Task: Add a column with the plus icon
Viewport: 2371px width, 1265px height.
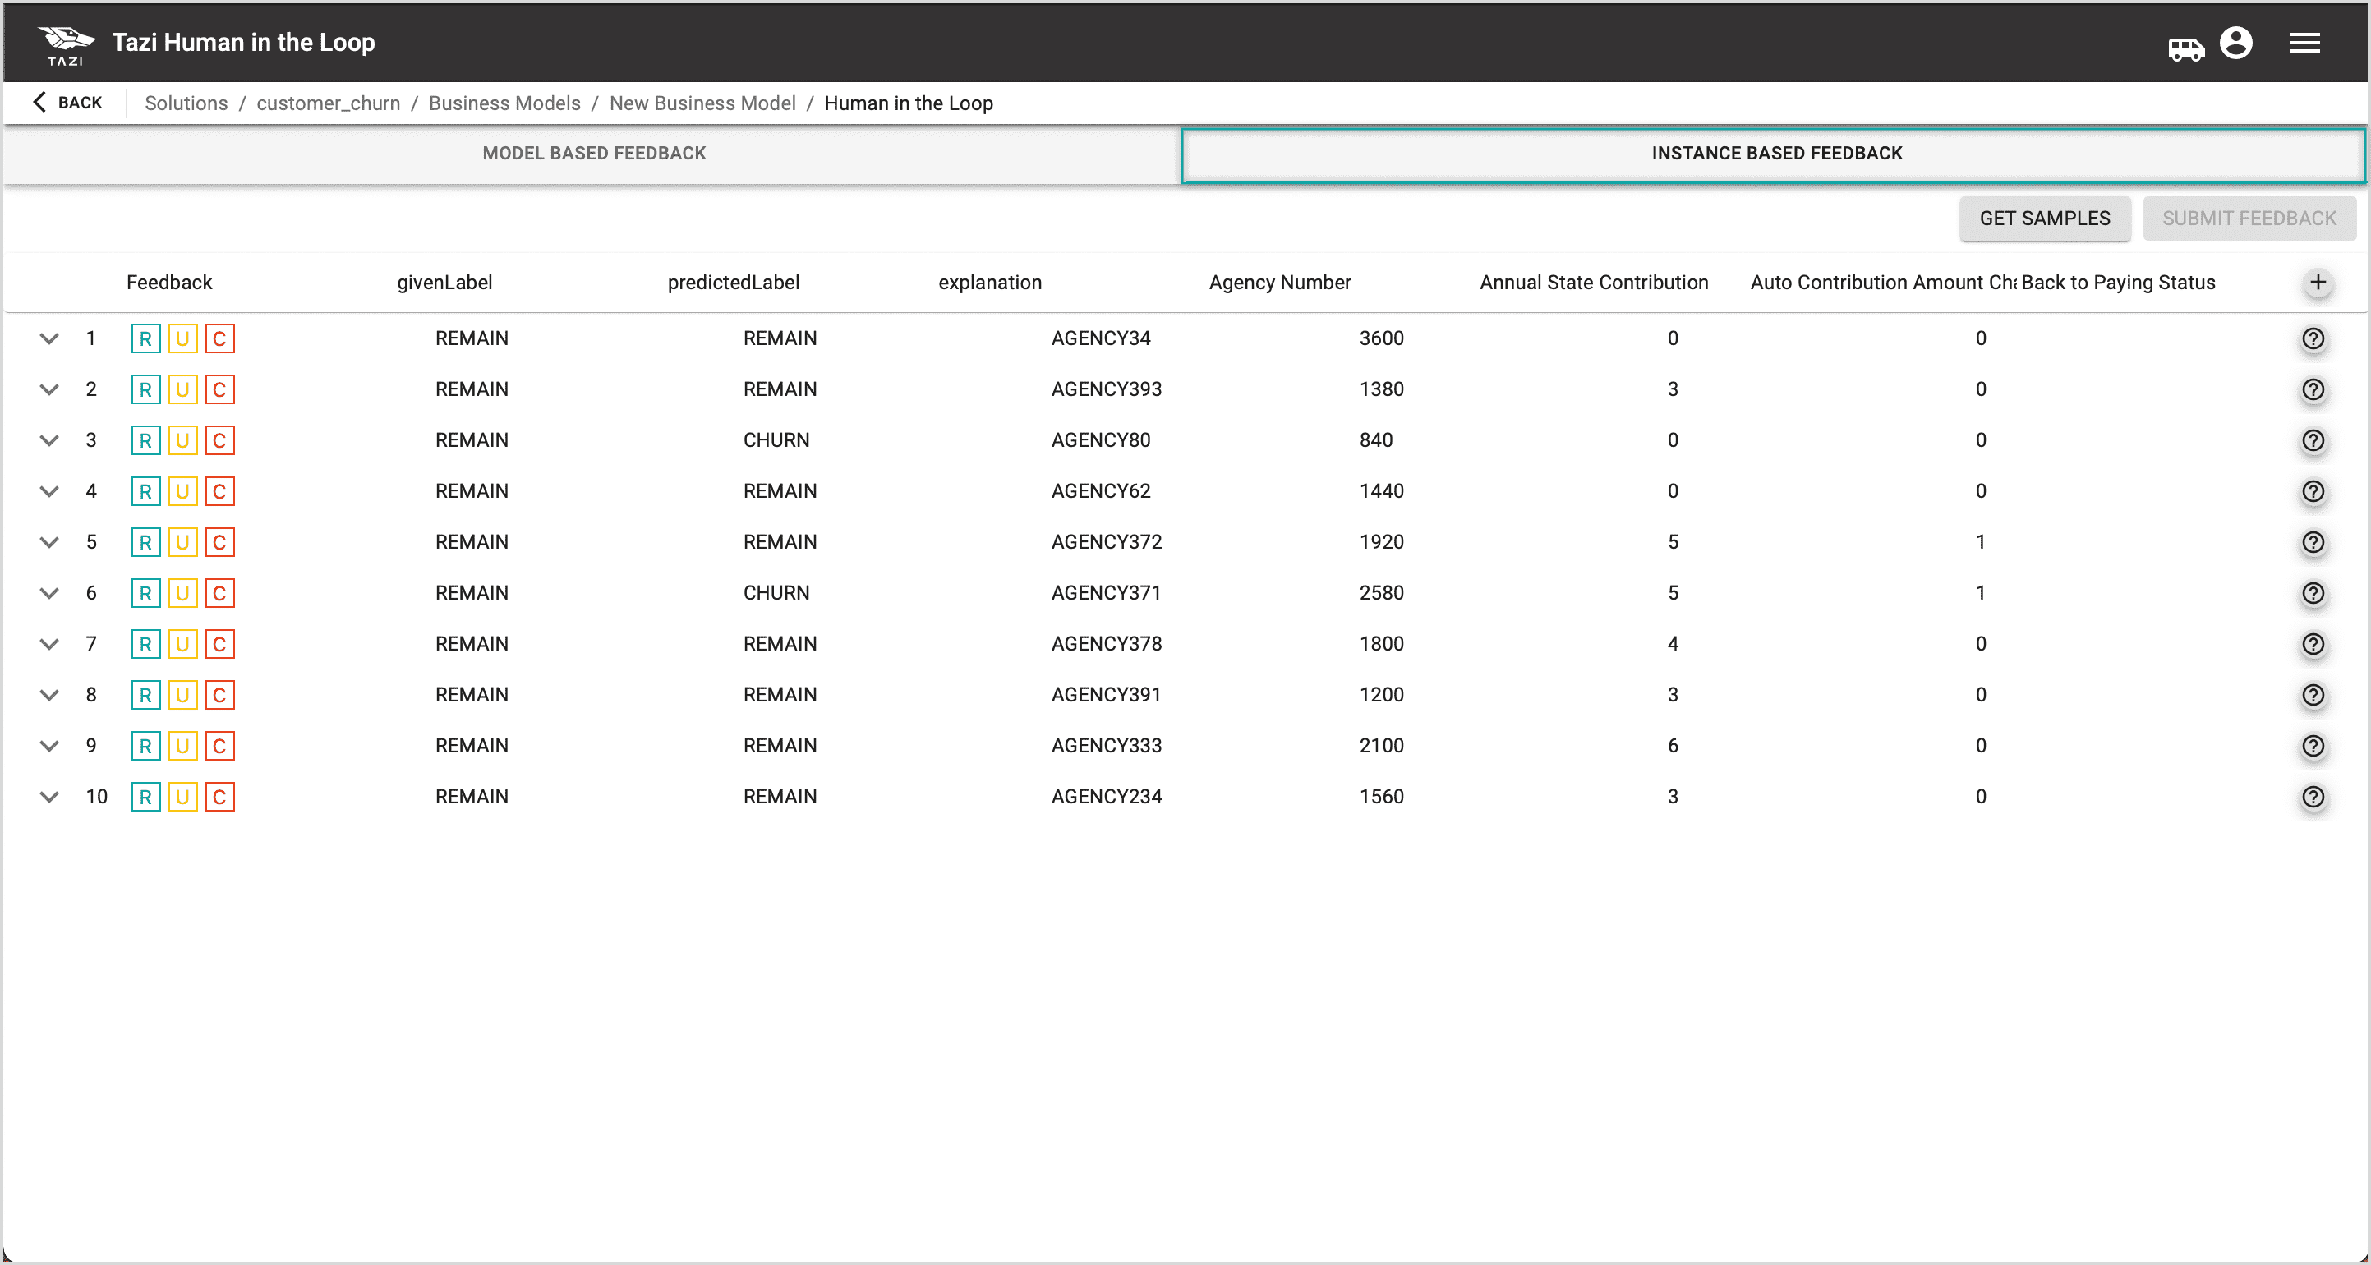Action: click(x=2318, y=283)
